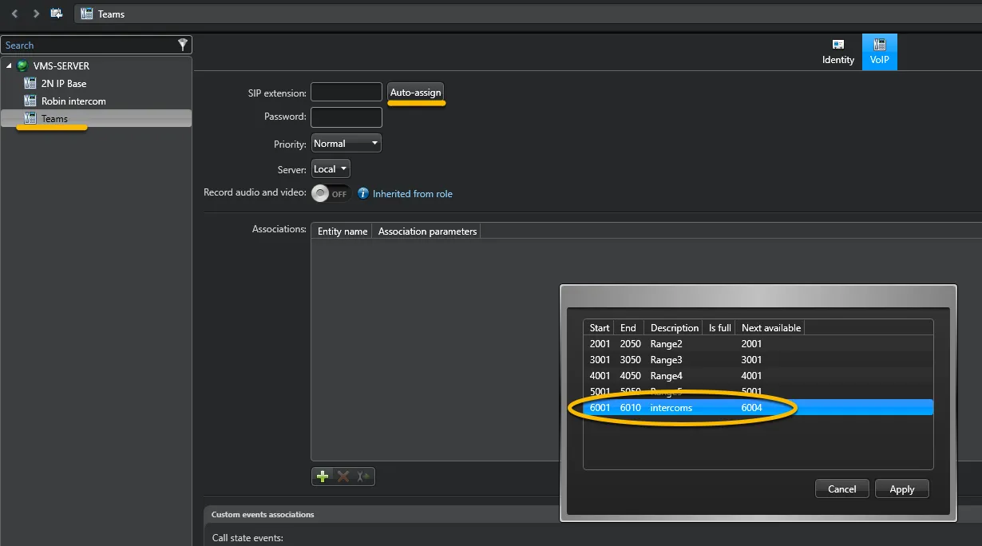Screen dimensions: 982x546
Task: Click the Password input field
Action: coord(346,117)
